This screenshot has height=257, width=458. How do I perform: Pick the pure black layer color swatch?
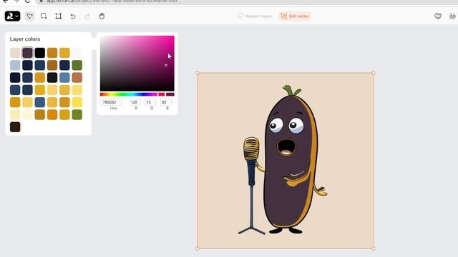pos(40,53)
